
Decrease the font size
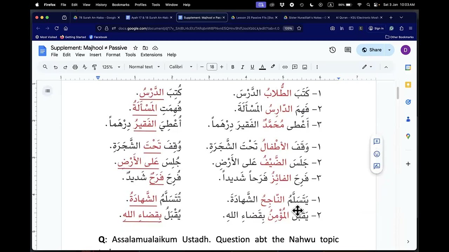202,67
